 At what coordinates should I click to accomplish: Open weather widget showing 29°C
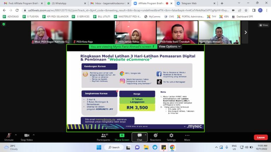point(11,147)
